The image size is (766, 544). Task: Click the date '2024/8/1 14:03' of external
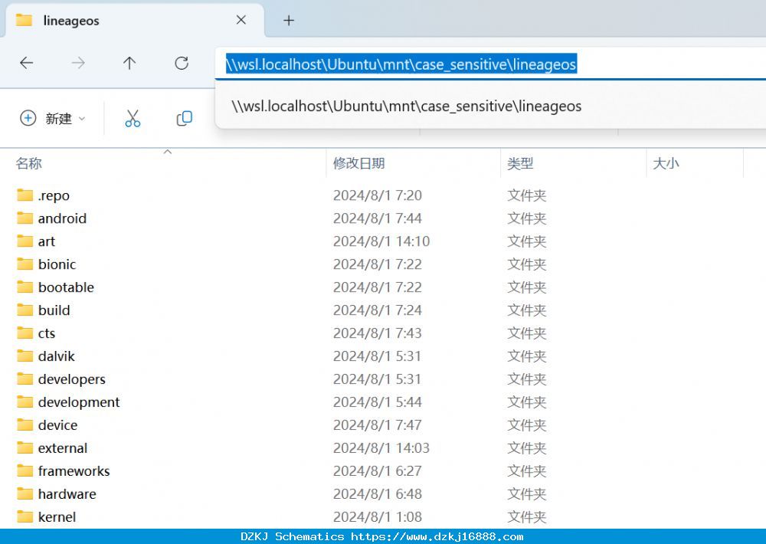[x=381, y=447]
